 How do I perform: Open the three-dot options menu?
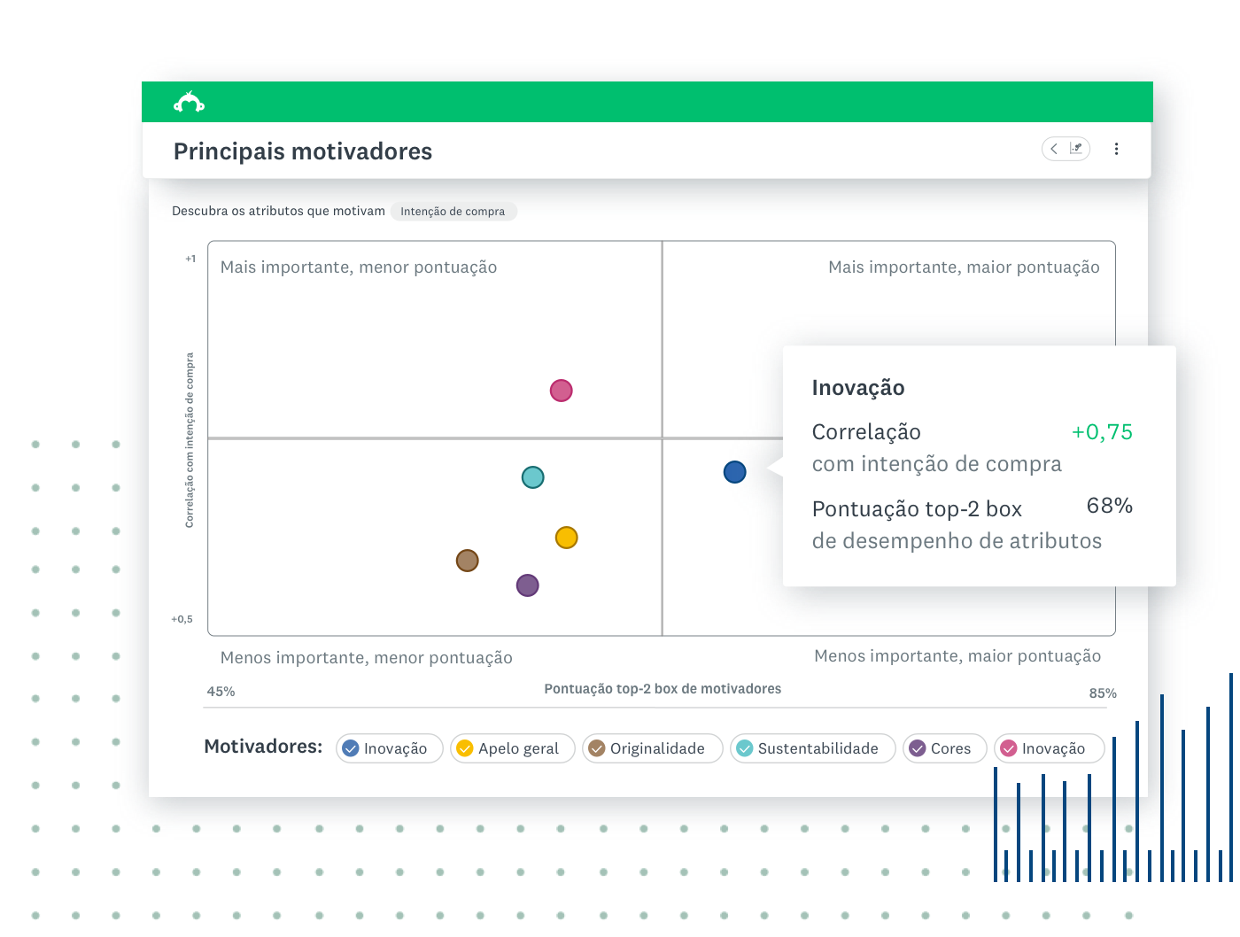click(x=1116, y=149)
